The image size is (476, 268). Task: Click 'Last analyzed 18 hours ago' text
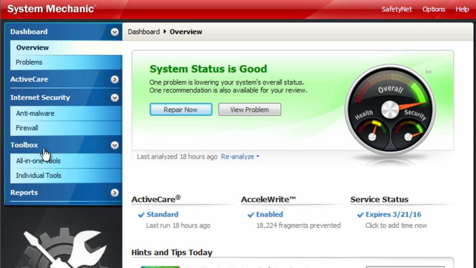pyautogui.click(x=177, y=157)
